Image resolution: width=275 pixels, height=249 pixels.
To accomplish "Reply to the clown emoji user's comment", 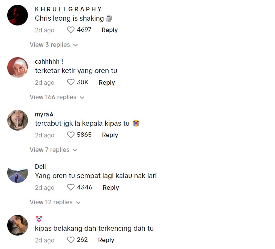I will (x=106, y=240).
